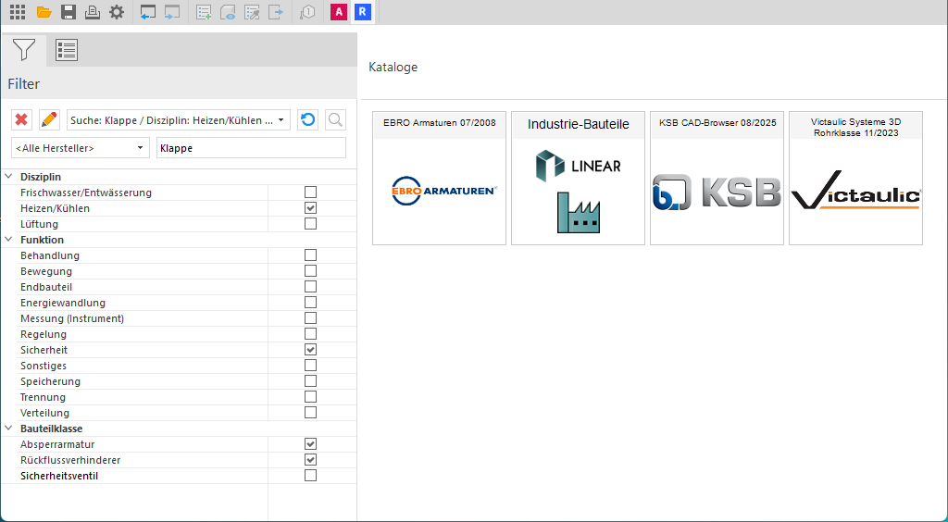Check the Lüftung checkbox
948x522 pixels.
(x=311, y=224)
